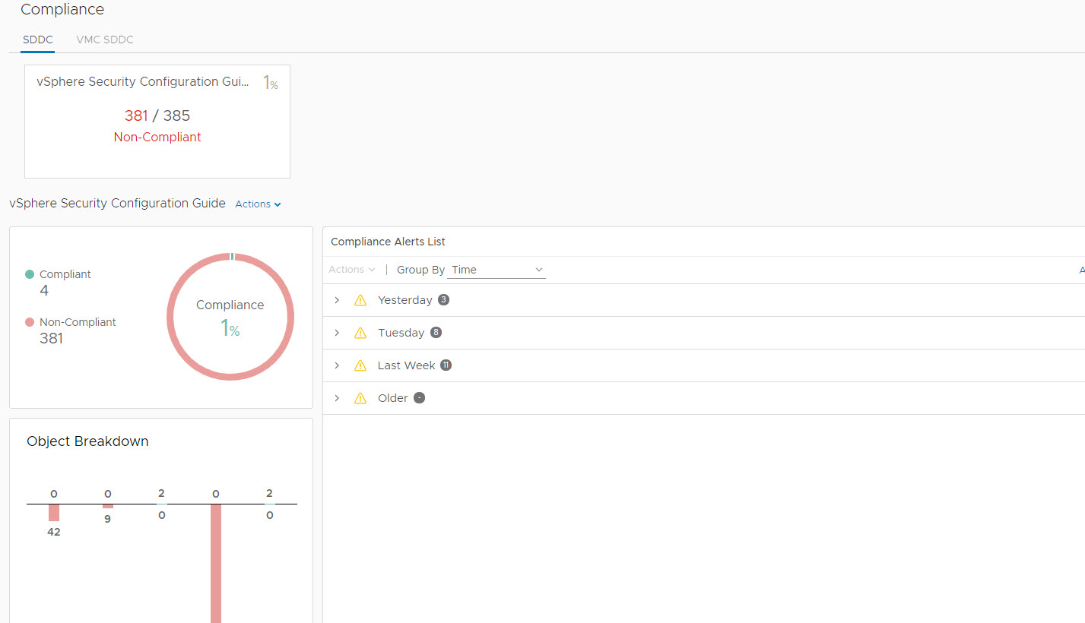This screenshot has height=623, width=1085.
Task: Click the warning icon next to Older
Action: (360, 398)
